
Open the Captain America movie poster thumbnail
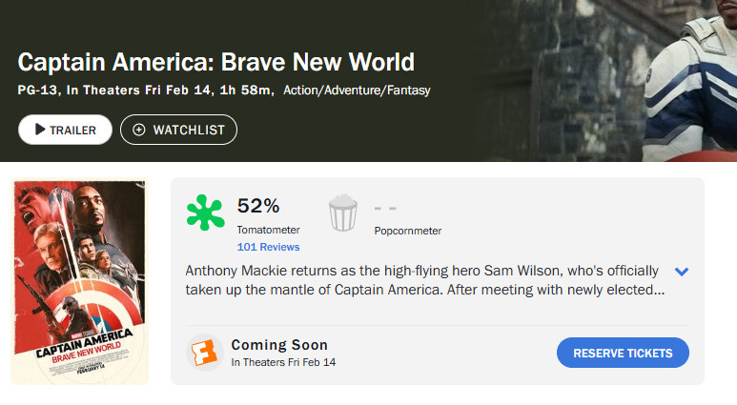[79, 281]
